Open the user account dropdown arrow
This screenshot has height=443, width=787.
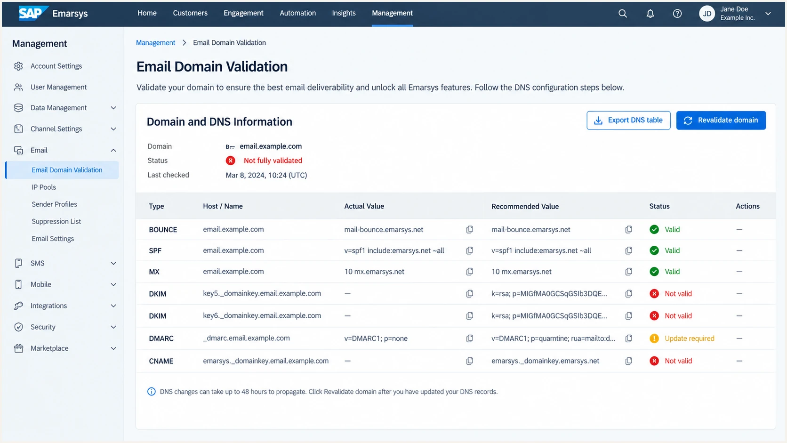click(768, 14)
